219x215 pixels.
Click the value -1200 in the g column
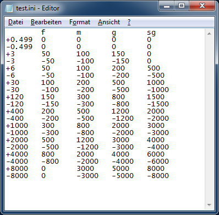[123, 119]
